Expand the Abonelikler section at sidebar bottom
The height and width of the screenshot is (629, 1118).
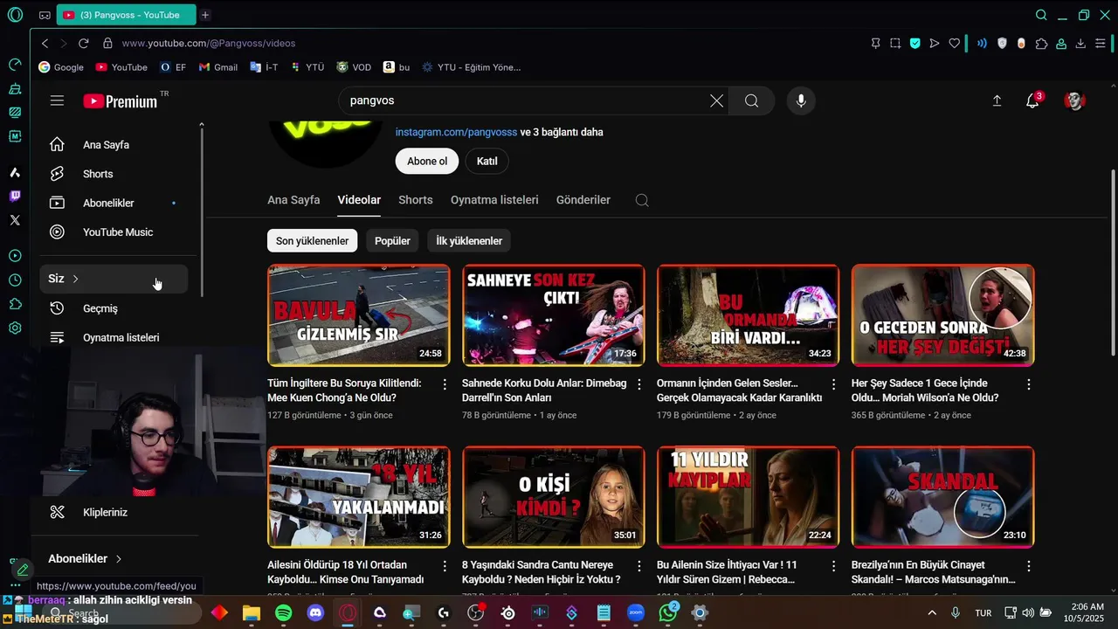tap(86, 558)
